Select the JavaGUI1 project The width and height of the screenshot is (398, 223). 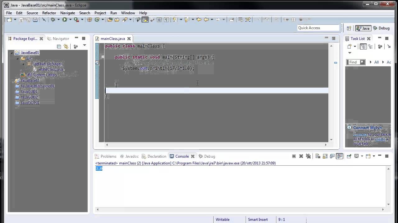pos(26,92)
